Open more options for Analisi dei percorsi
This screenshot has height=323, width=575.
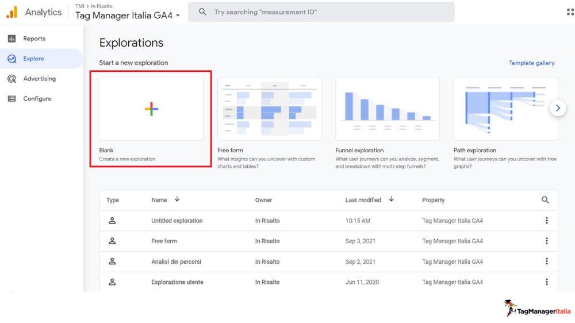(x=547, y=262)
